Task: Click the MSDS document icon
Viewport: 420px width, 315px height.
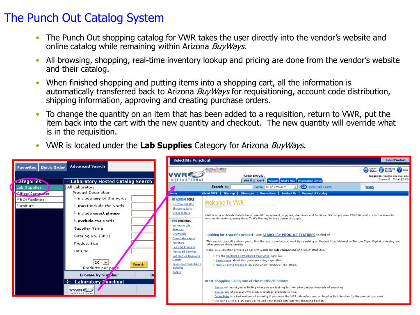Action: coord(363,187)
